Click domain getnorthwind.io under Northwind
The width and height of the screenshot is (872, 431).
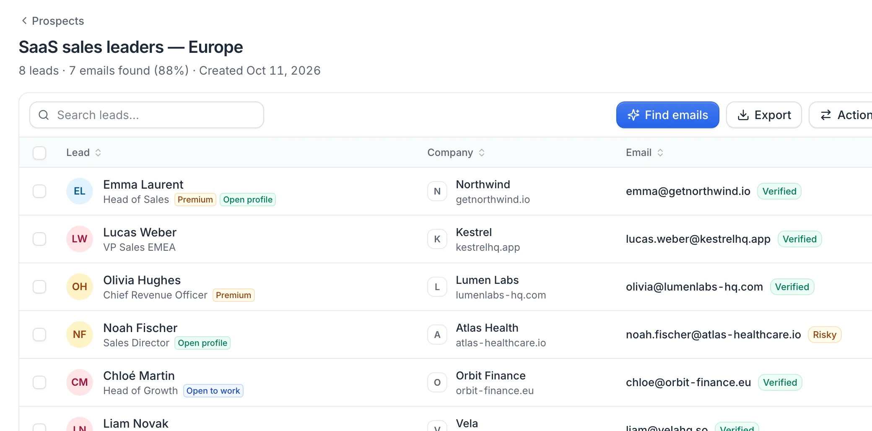click(x=493, y=200)
